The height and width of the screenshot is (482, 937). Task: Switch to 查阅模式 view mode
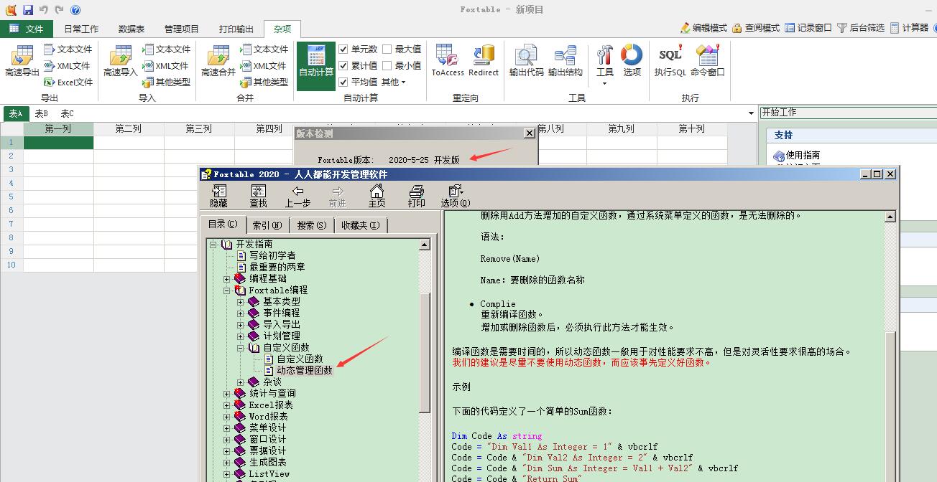tap(756, 28)
